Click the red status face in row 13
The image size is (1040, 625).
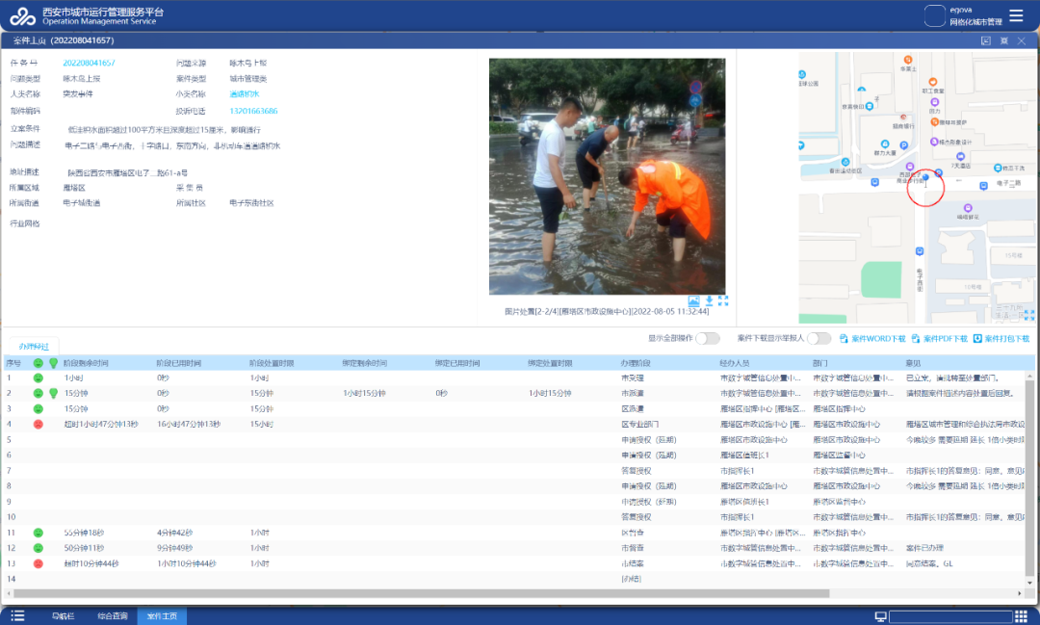pos(39,563)
